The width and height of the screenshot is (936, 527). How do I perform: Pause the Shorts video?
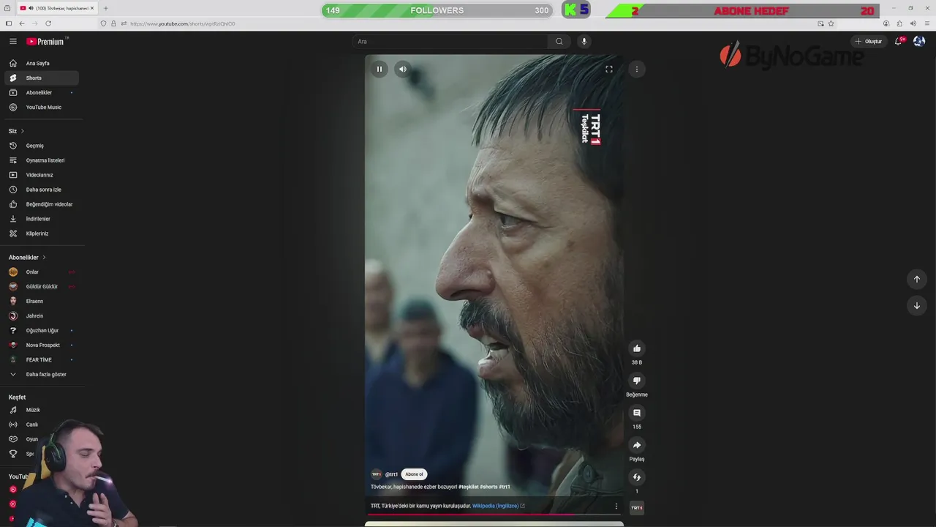tap(380, 69)
